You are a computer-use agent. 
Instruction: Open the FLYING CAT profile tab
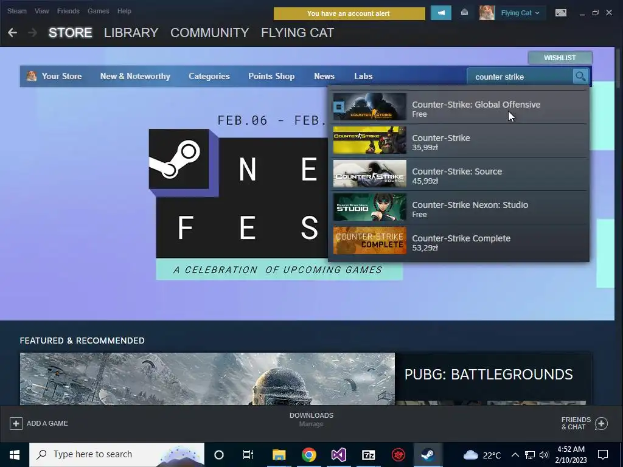tap(298, 33)
